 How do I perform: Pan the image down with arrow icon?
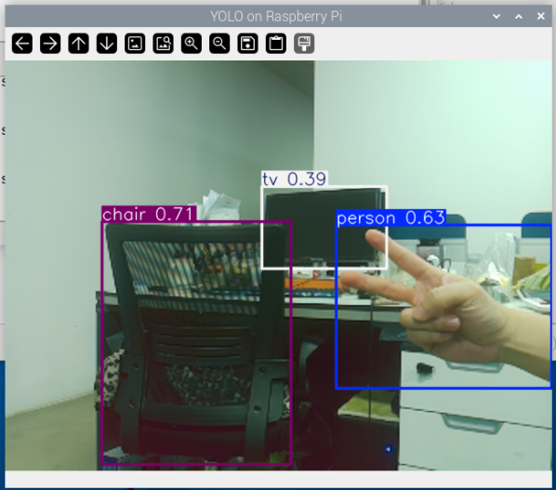coord(107,44)
